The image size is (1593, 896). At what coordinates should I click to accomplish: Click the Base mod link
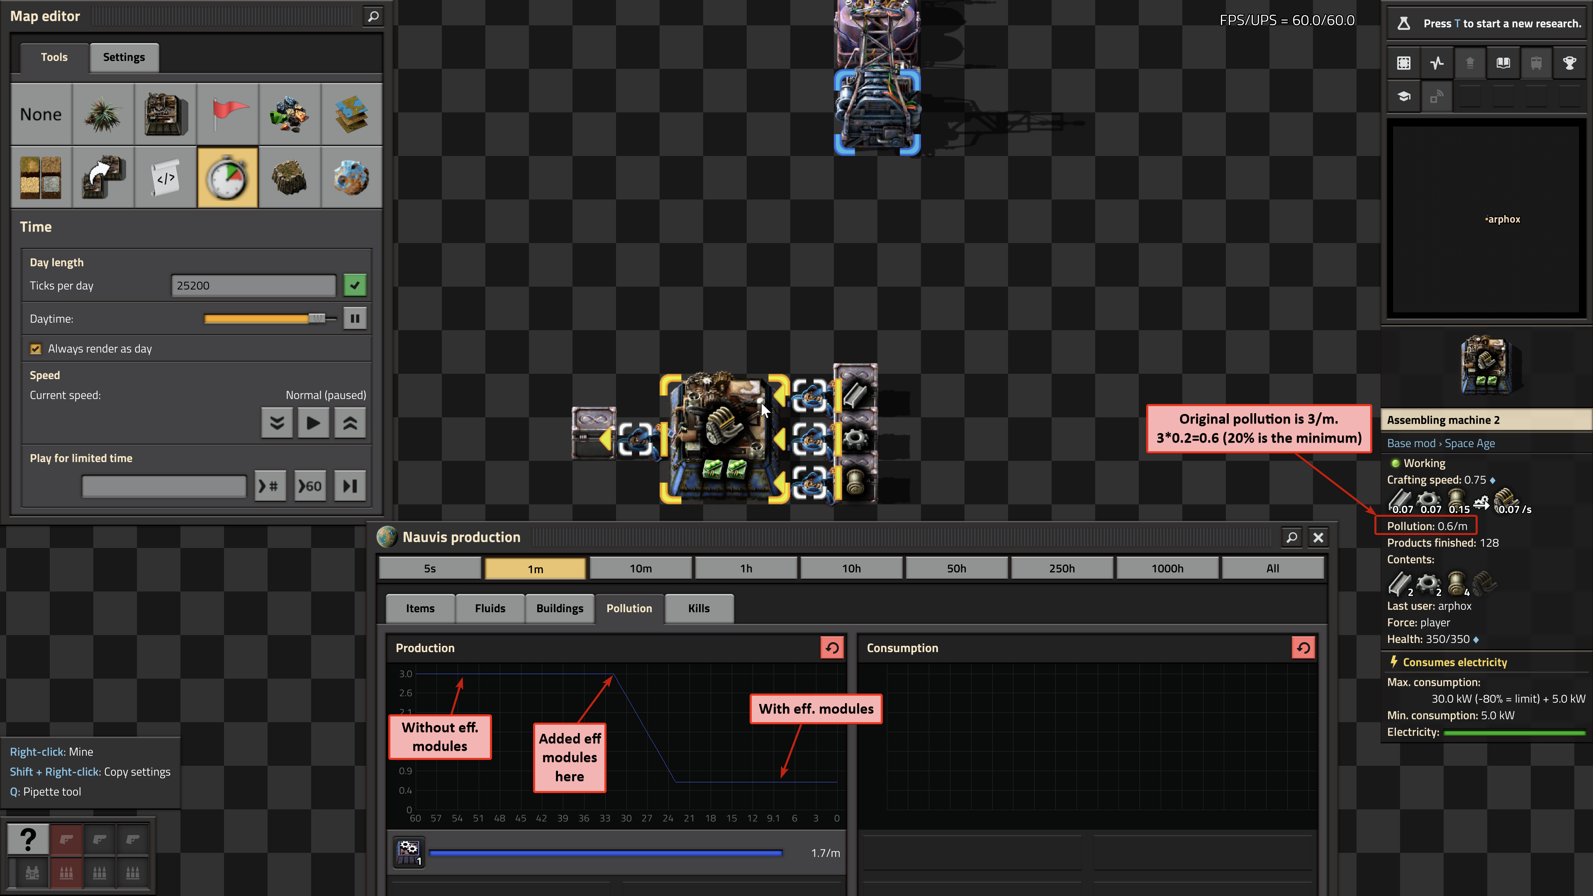[x=1411, y=443]
